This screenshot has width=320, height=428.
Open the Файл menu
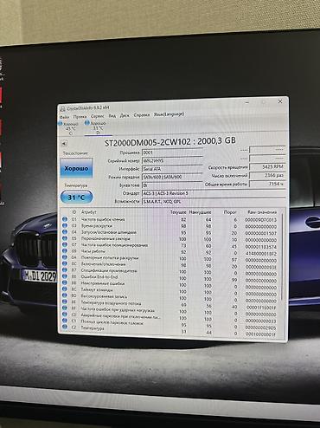[x=64, y=117]
